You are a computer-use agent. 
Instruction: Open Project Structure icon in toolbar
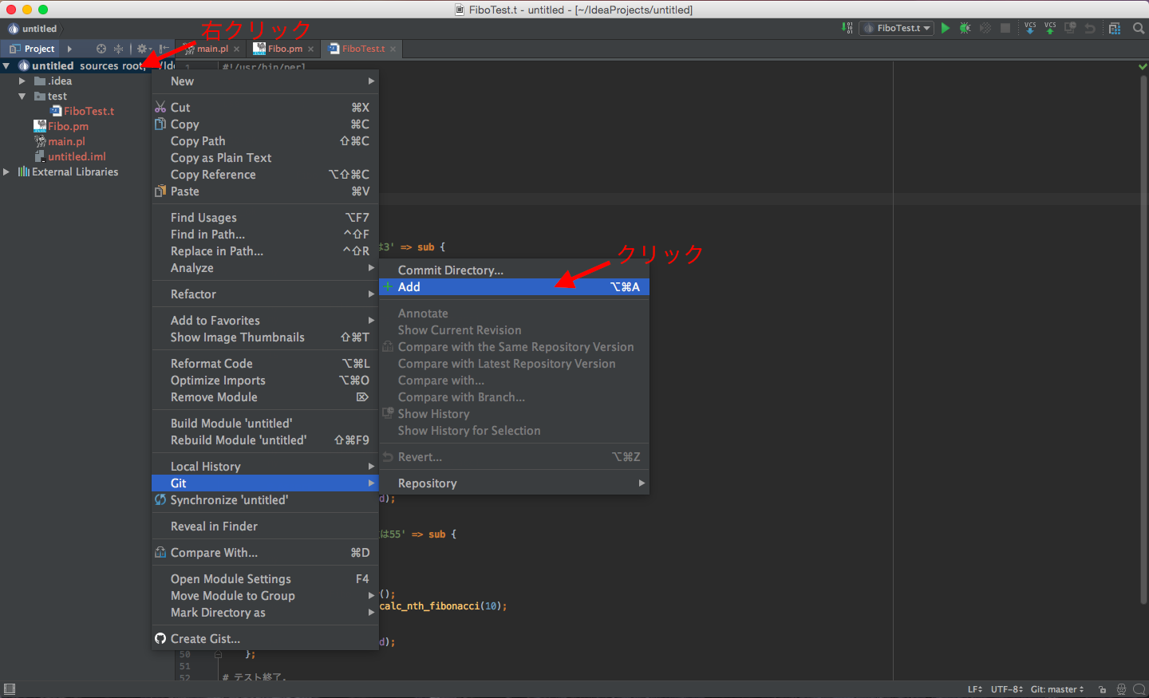[1115, 28]
